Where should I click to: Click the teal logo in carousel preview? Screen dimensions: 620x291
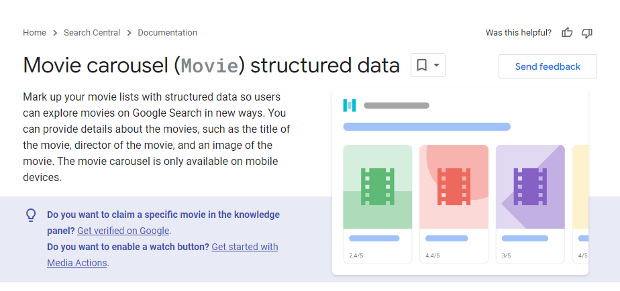[x=349, y=105]
